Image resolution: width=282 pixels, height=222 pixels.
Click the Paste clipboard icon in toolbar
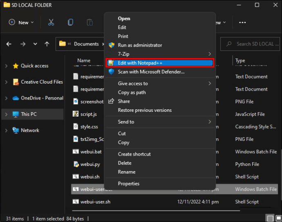(90, 23)
